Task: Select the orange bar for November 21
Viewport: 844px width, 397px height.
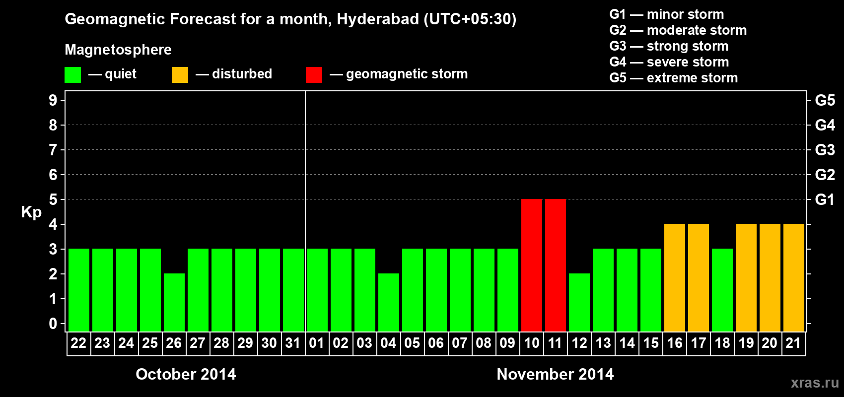Action: coord(794,277)
